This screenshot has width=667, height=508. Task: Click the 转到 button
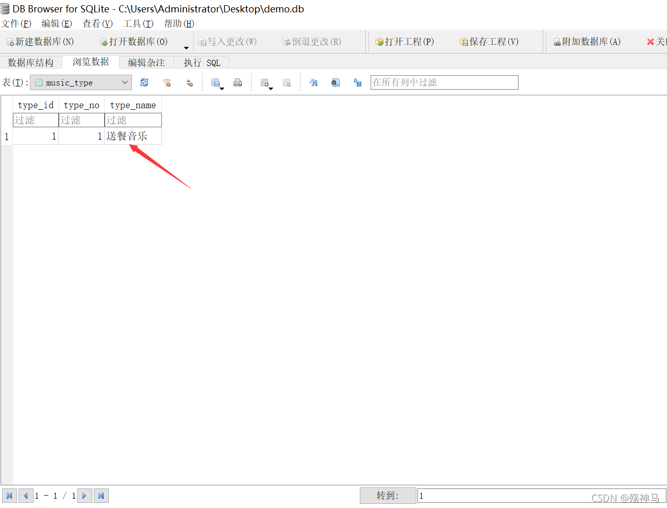click(x=388, y=496)
